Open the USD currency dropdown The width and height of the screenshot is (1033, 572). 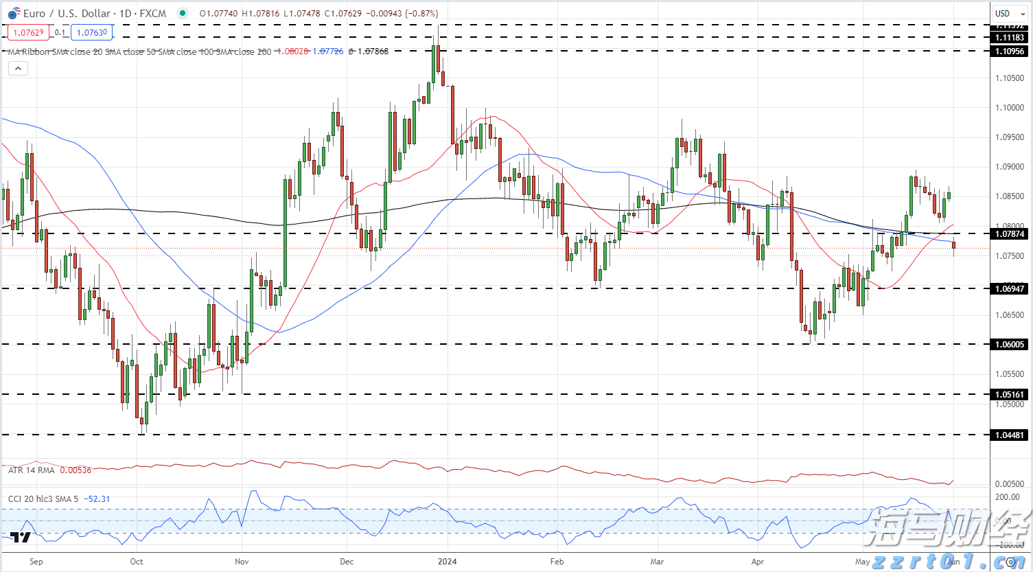click(1009, 13)
